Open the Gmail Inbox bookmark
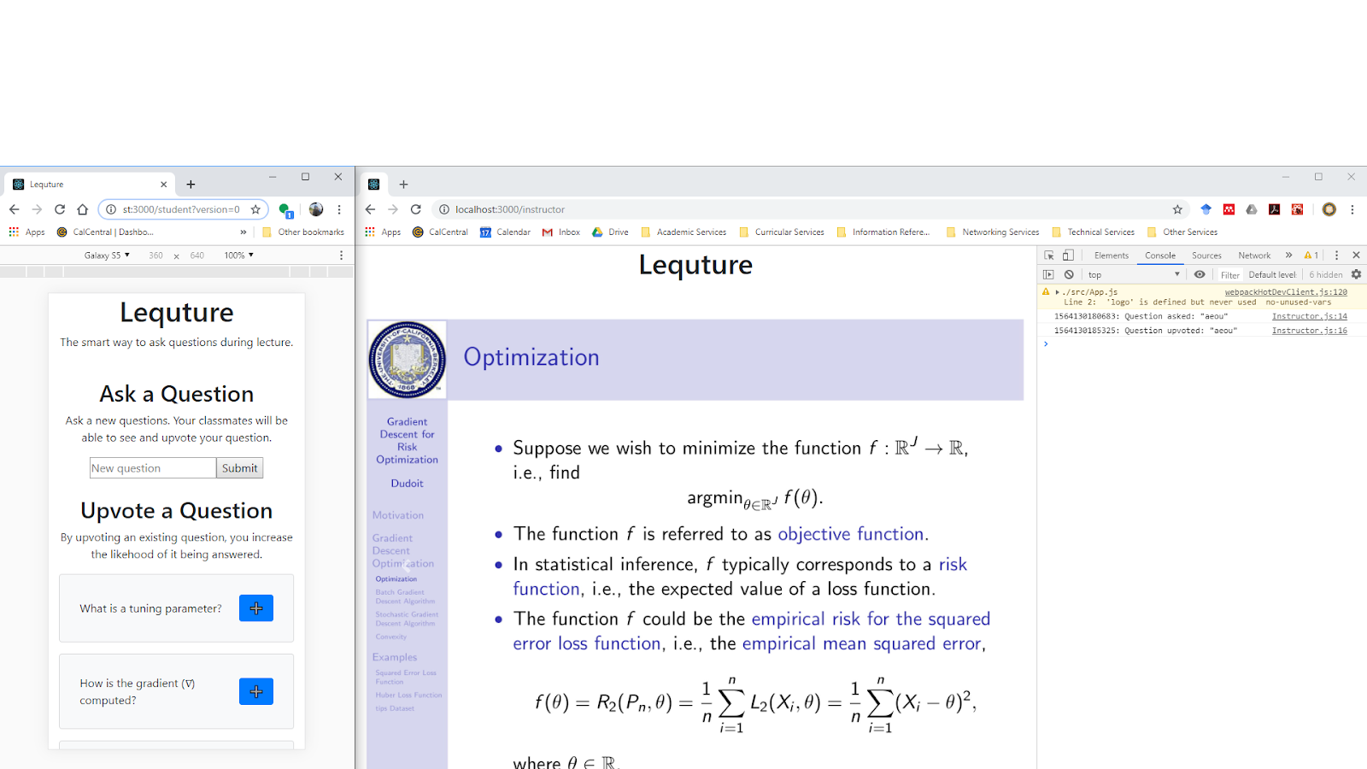Viewport: 1367px width, 769px height. click(561, 232)
